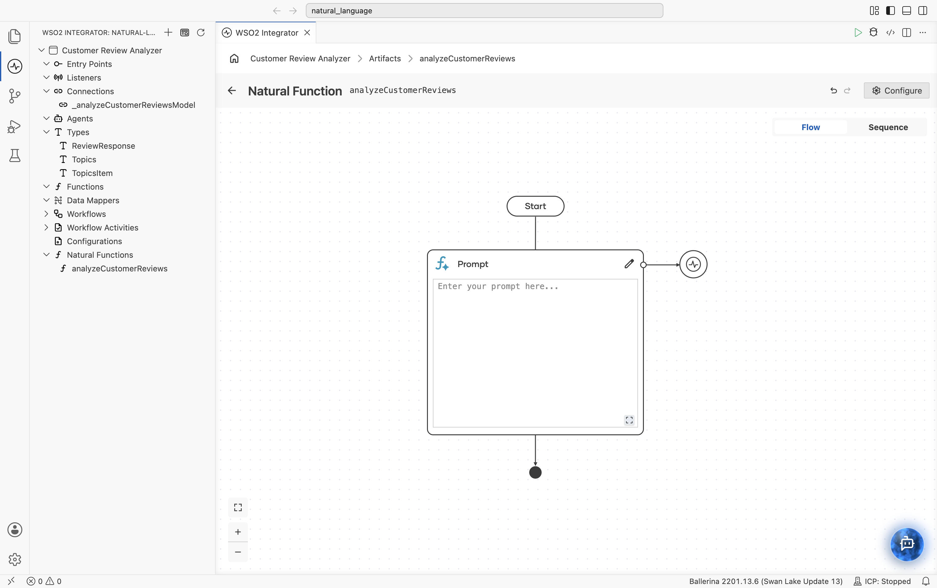Open the AI copilot chat bubble

(x=907, y=544)
